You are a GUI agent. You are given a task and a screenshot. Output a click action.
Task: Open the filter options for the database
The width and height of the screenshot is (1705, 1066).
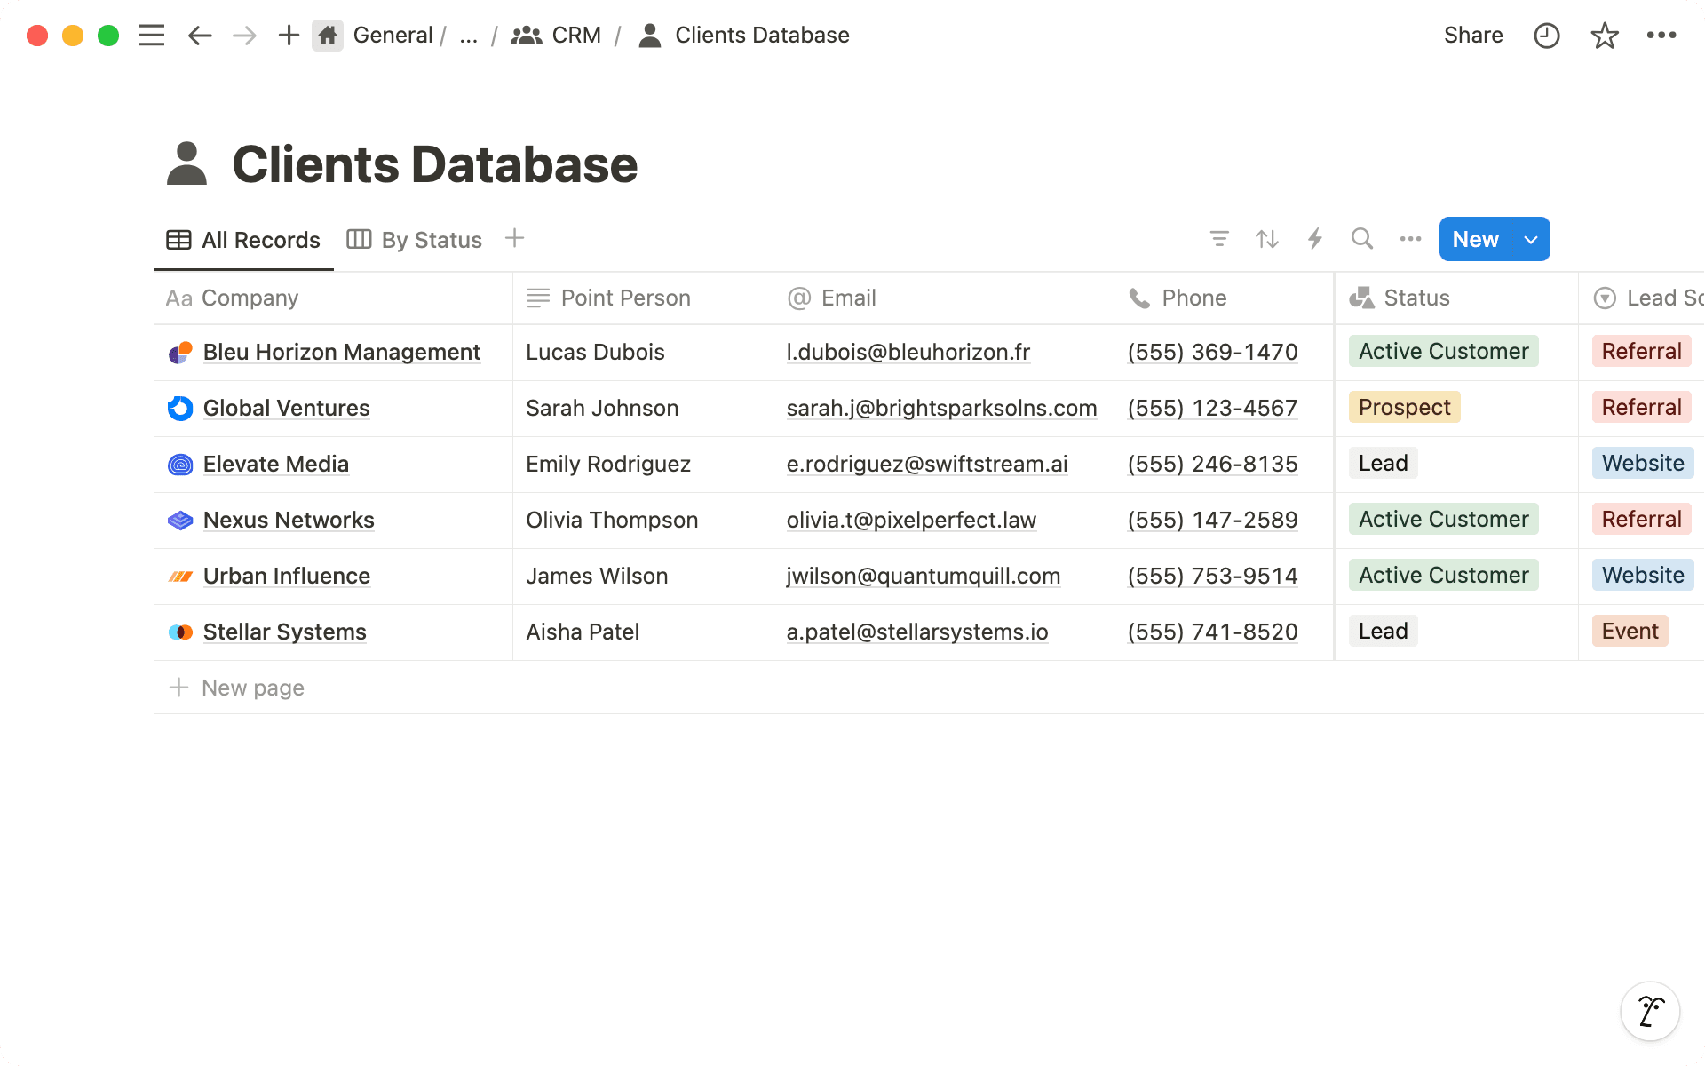pos(1220,239)
